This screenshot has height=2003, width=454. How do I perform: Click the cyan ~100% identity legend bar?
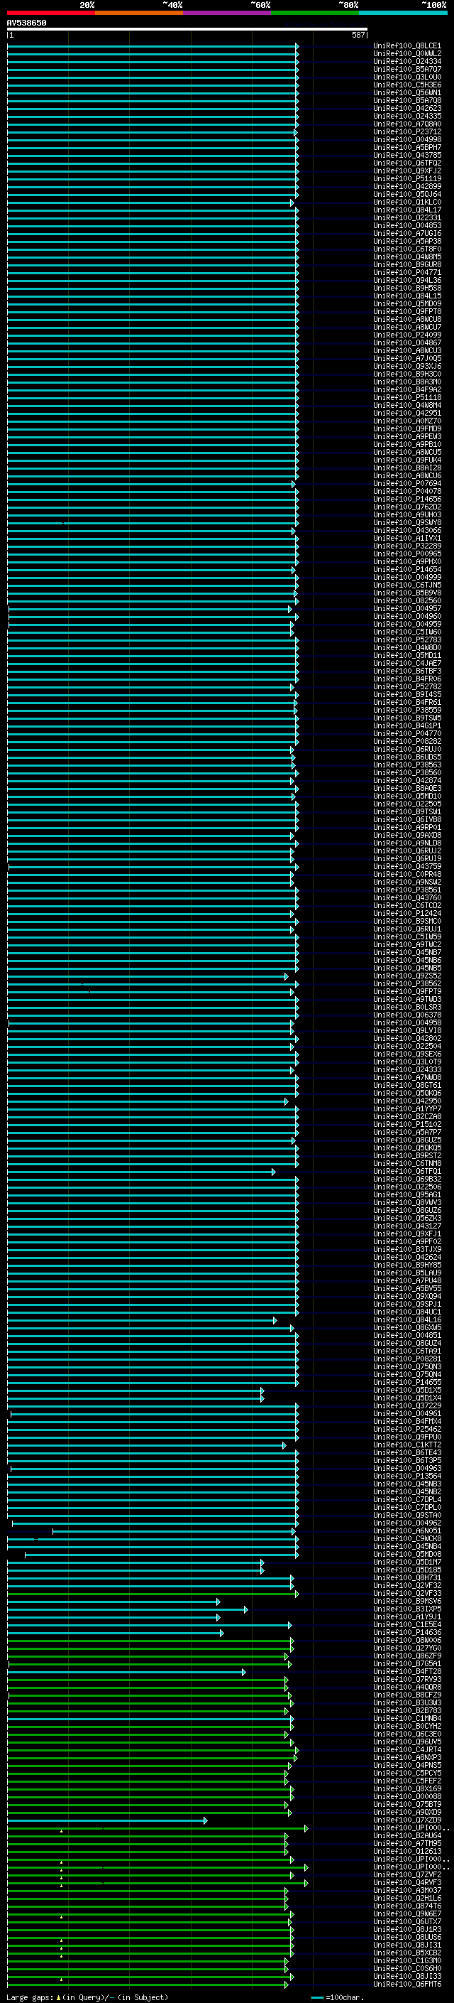[403, 13]
